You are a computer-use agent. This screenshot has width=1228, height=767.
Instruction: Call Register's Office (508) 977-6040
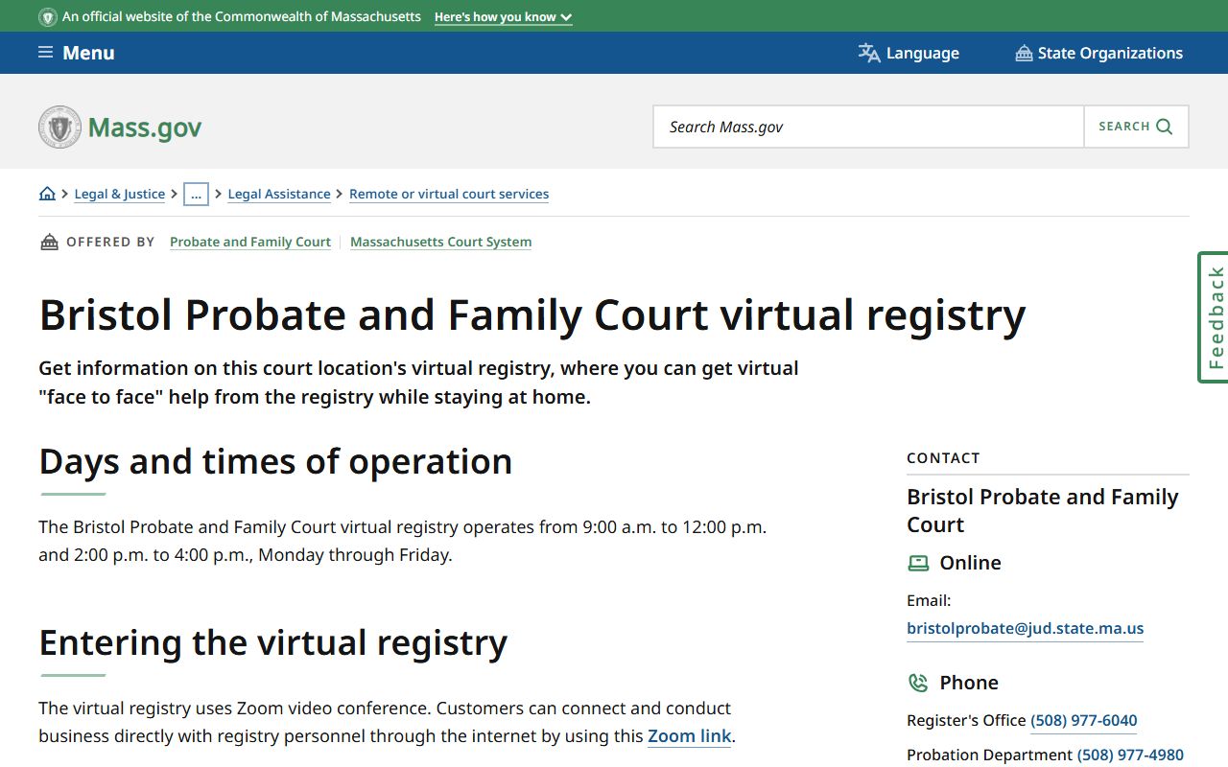[x=1084, y=720]
